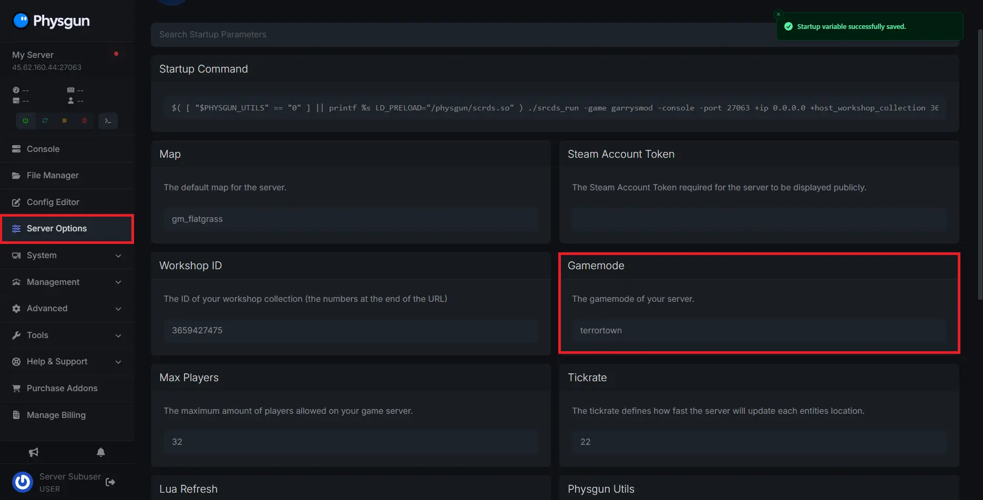Click the logout arrow icon
The image size is (983, 500).
pyautogui.click(x=110, y=482)
